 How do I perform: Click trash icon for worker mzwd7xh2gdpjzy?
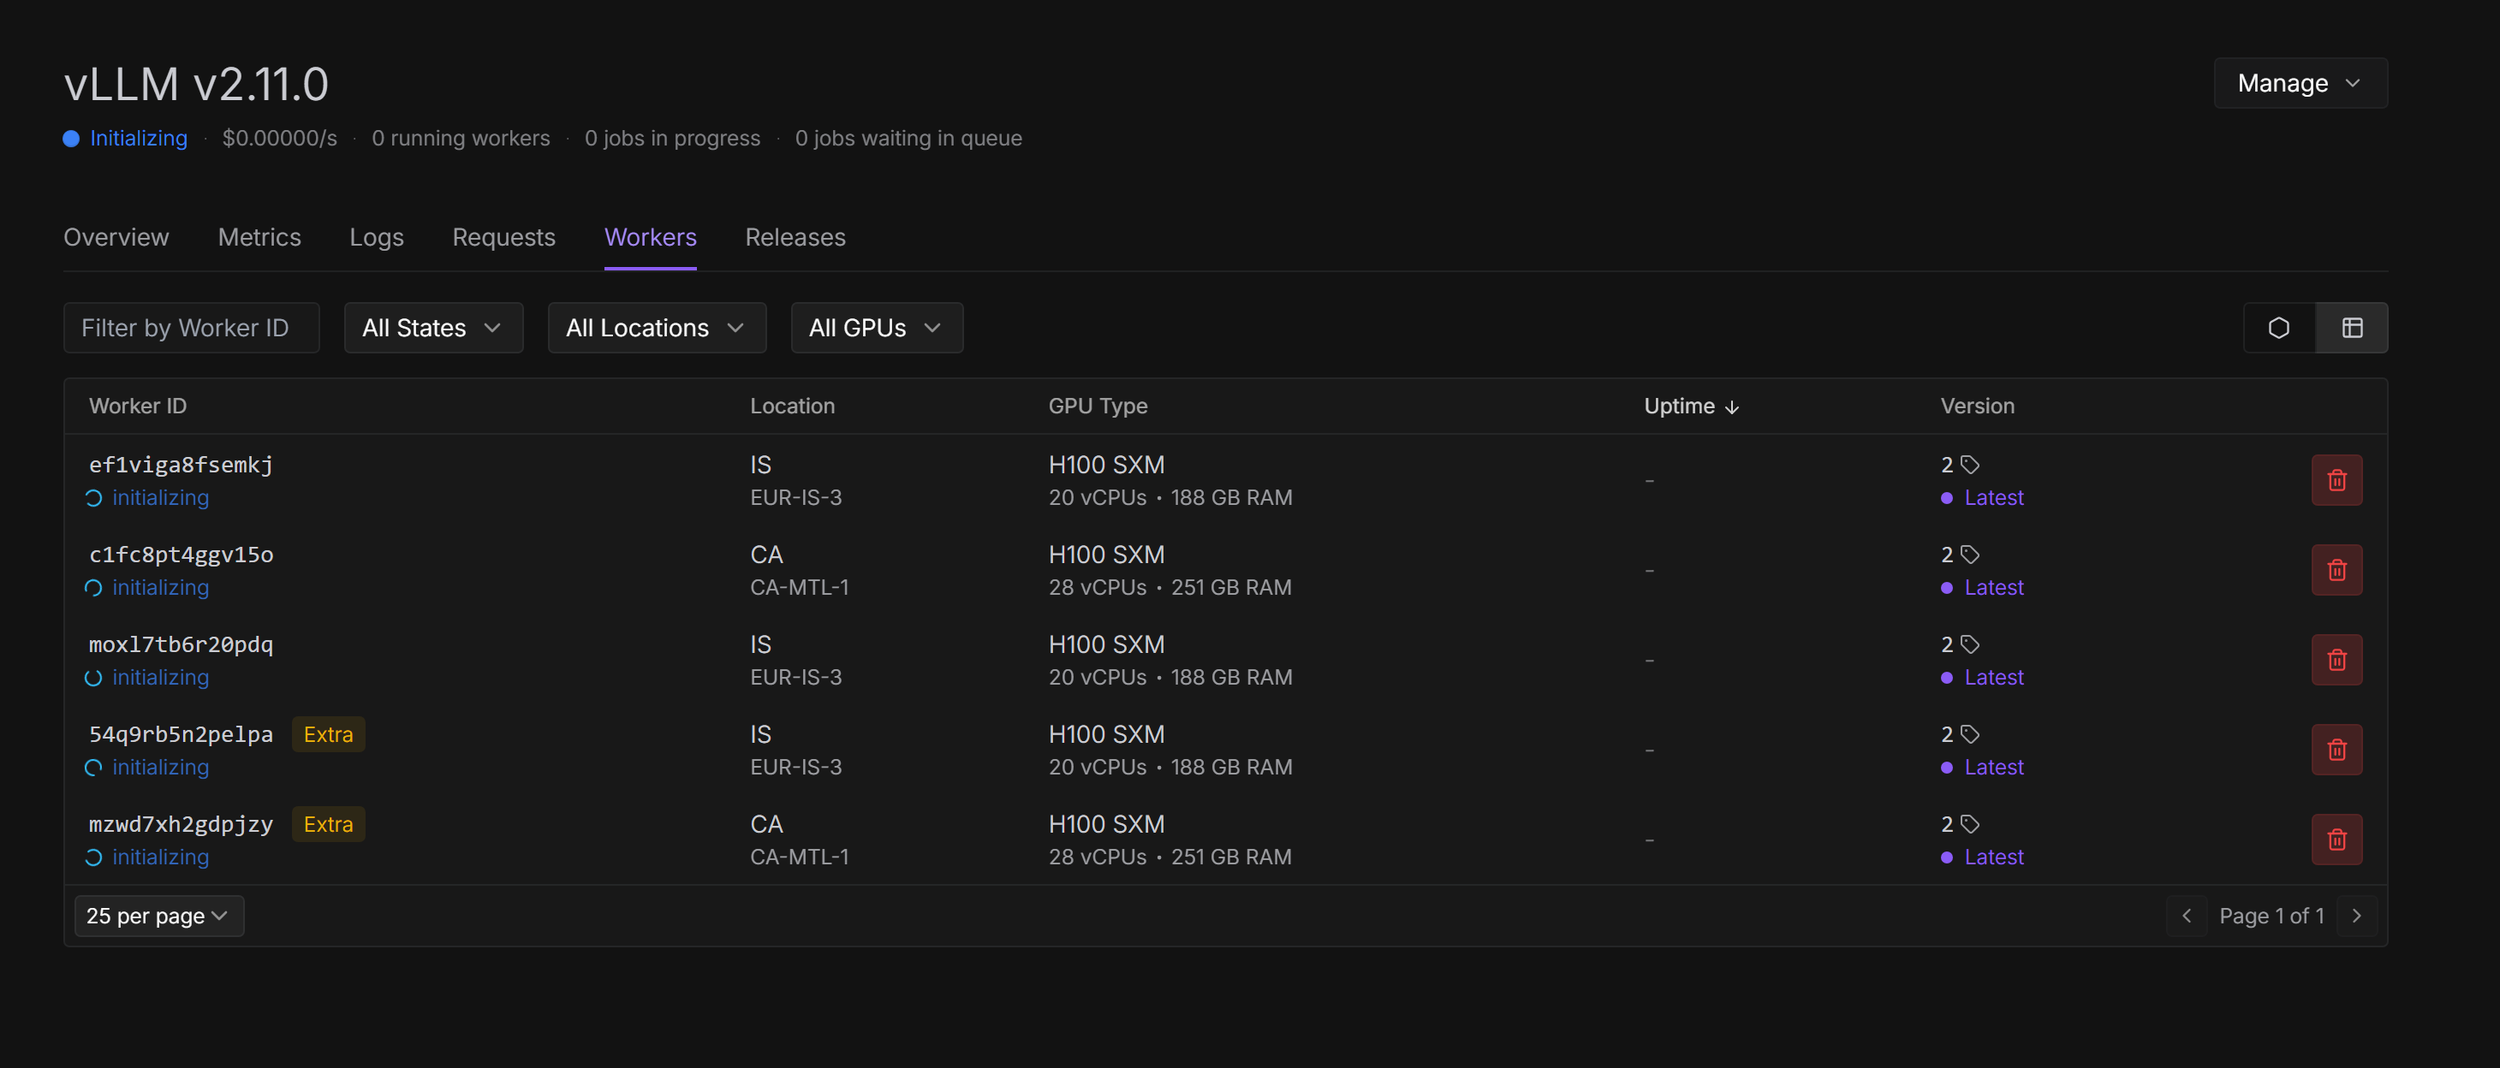[x=2336, y=840]
